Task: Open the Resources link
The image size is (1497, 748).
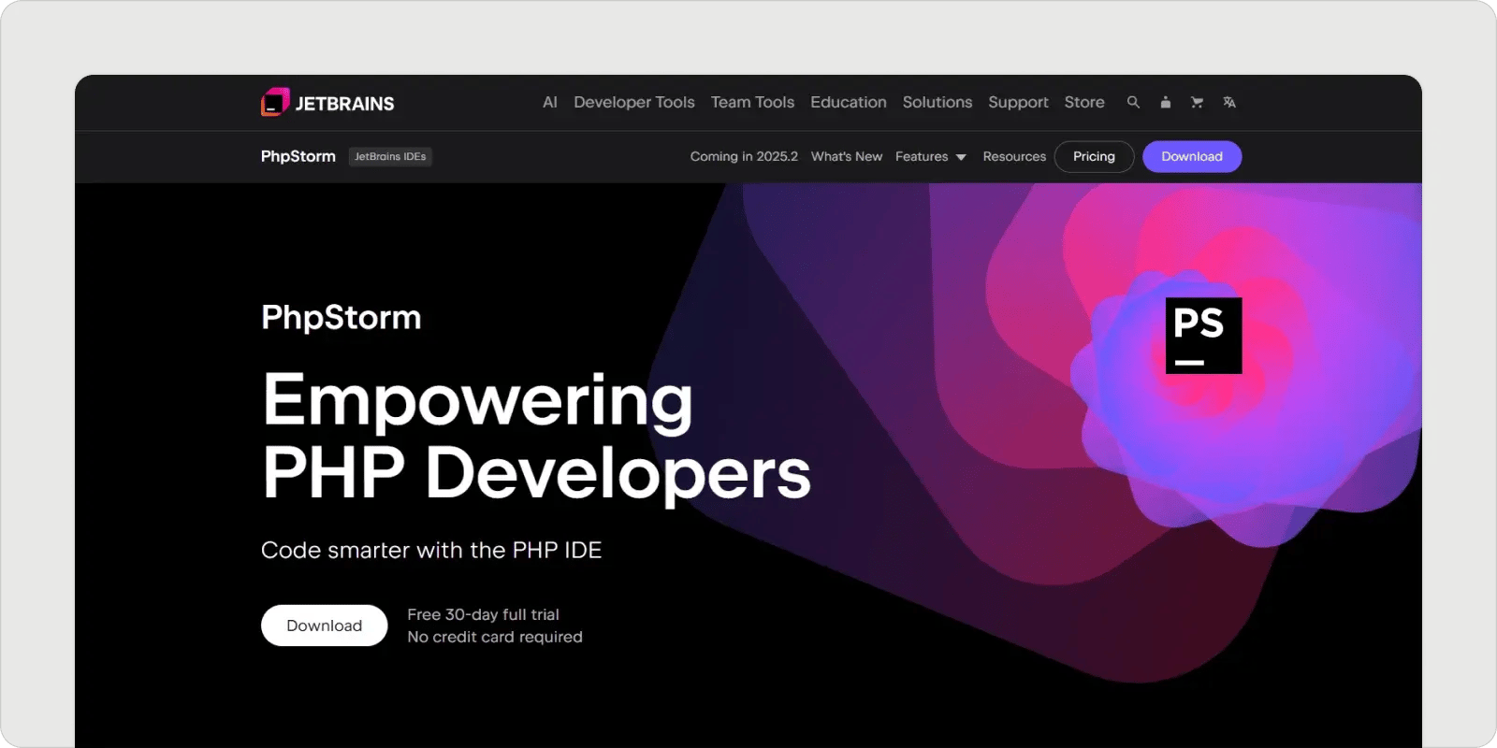Action: point(1014,156)
